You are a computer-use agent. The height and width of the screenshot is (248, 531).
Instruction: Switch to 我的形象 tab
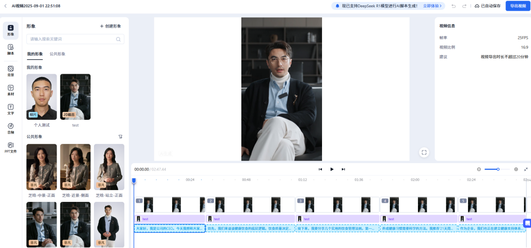tap(35, 54)
